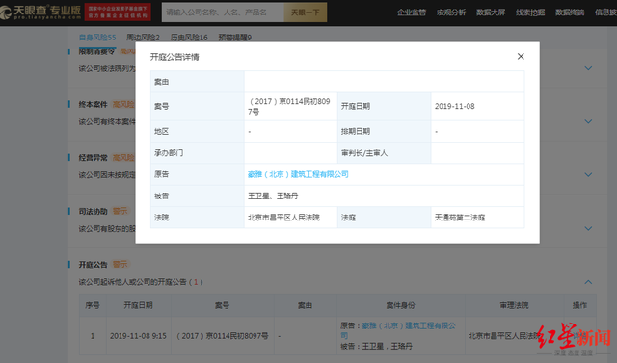Expand the 限制消费令 section chevron
The height and width of the screenshot is (363, 617).
(x=588, y=68)
